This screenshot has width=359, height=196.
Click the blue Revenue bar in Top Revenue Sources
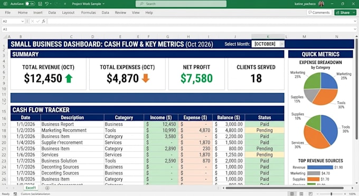pyautogui.click(x=320, y=167)
